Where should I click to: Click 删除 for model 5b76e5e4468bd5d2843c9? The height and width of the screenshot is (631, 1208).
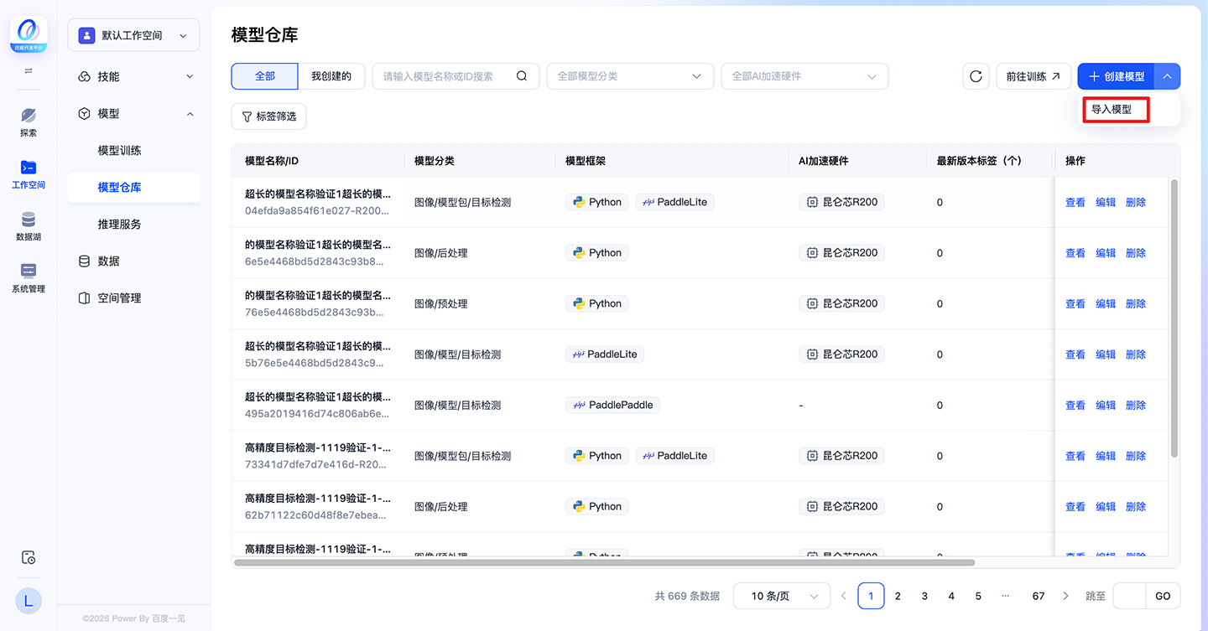coord(1136,354)
